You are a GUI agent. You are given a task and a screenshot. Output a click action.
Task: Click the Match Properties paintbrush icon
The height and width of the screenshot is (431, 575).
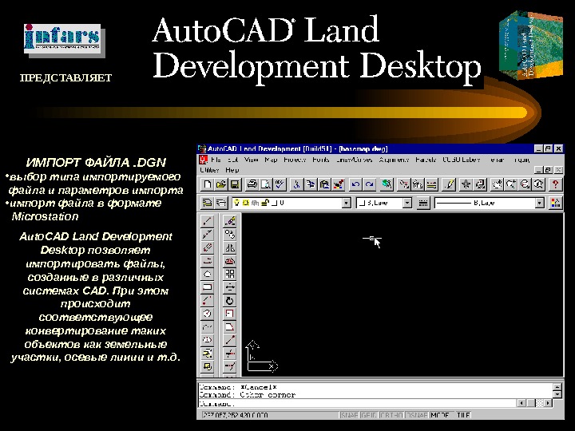tap(338, 184)
